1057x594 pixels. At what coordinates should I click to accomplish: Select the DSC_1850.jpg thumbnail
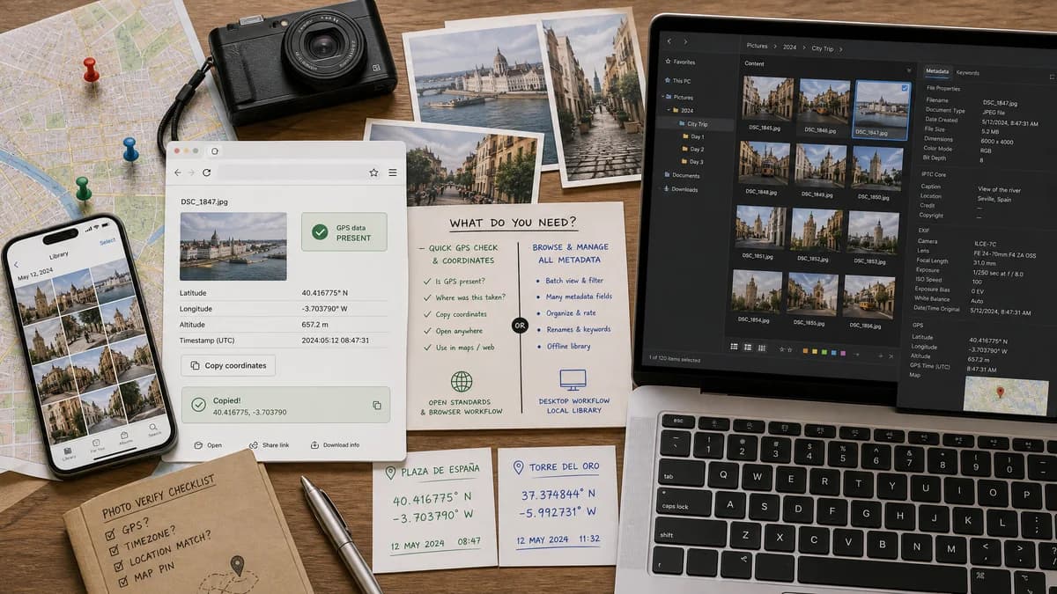pyautogui.click(x=877, y=170)
